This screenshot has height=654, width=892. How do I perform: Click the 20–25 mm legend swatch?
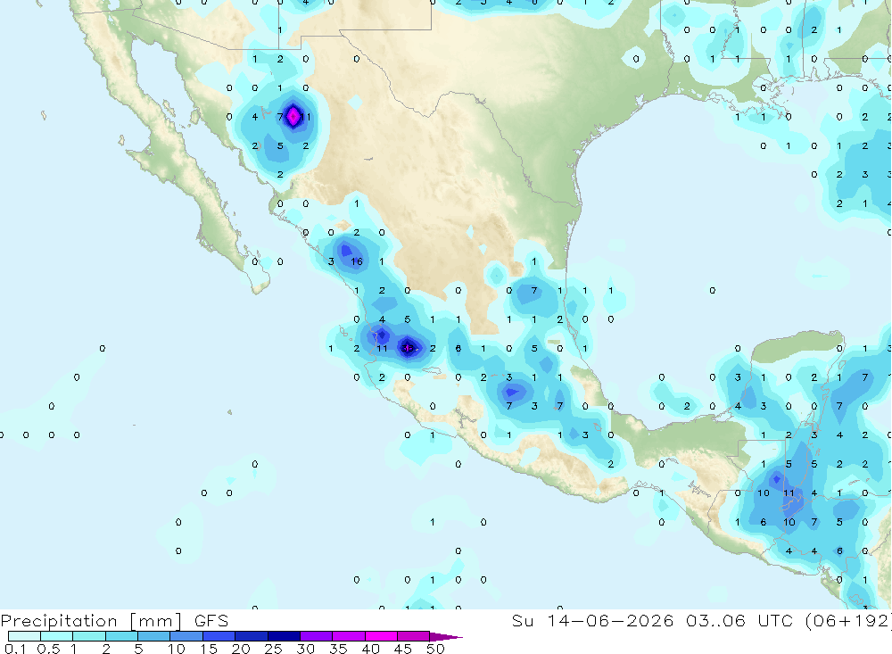(252, 636)
